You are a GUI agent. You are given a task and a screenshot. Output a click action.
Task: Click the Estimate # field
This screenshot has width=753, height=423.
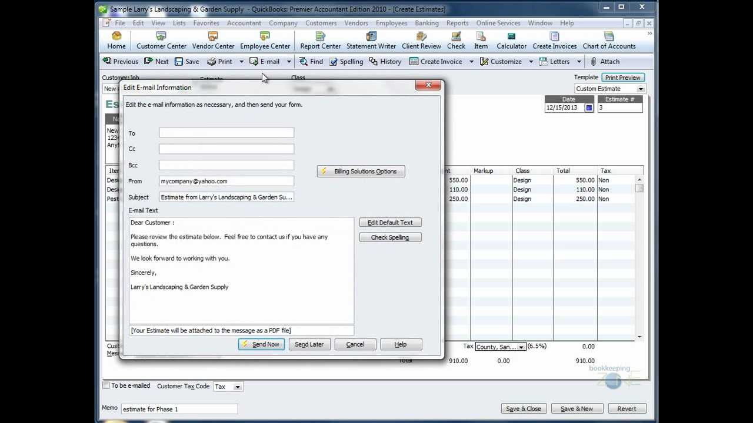click(620, 108)
